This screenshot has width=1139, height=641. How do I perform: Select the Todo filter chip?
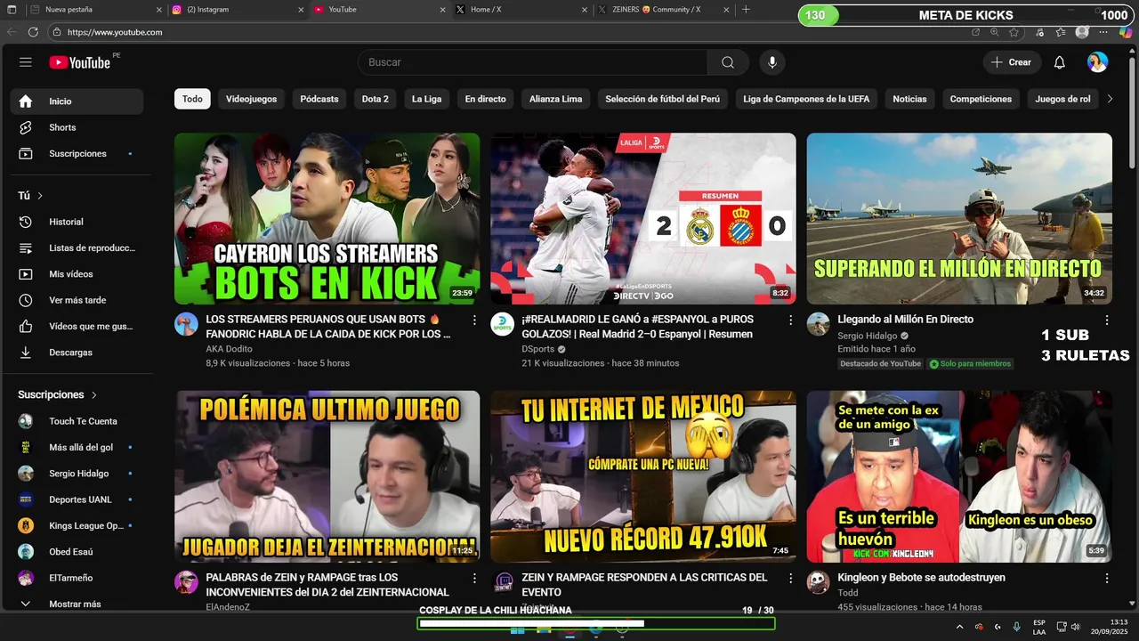click(192, 99)
